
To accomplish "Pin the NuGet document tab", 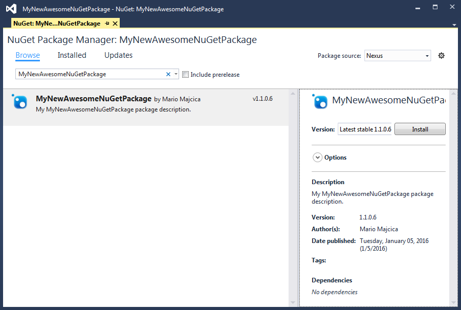I will pos(107,23).
